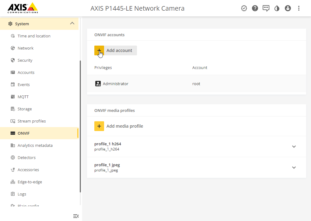Click the Network icon in sidebar

13,48
